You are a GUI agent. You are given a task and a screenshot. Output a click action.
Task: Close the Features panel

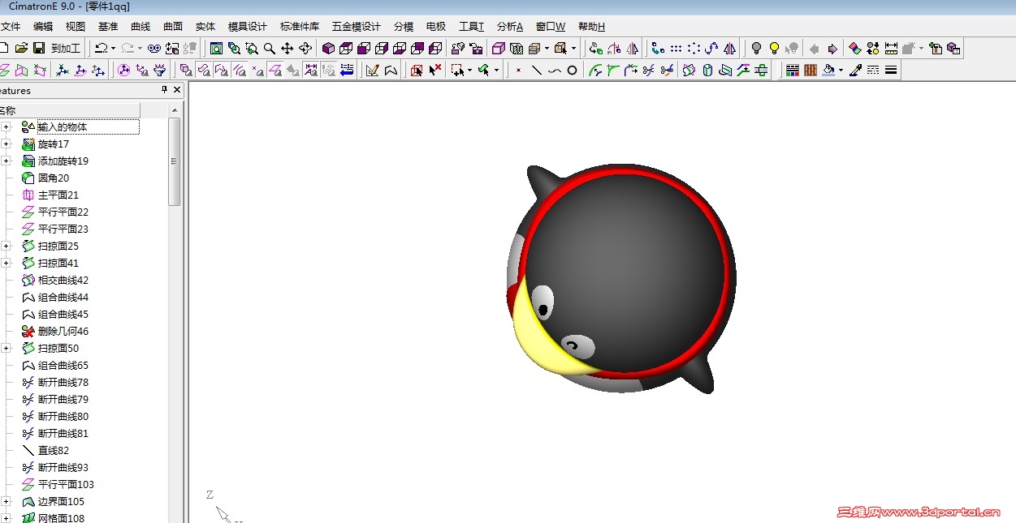tap(177, 90)
